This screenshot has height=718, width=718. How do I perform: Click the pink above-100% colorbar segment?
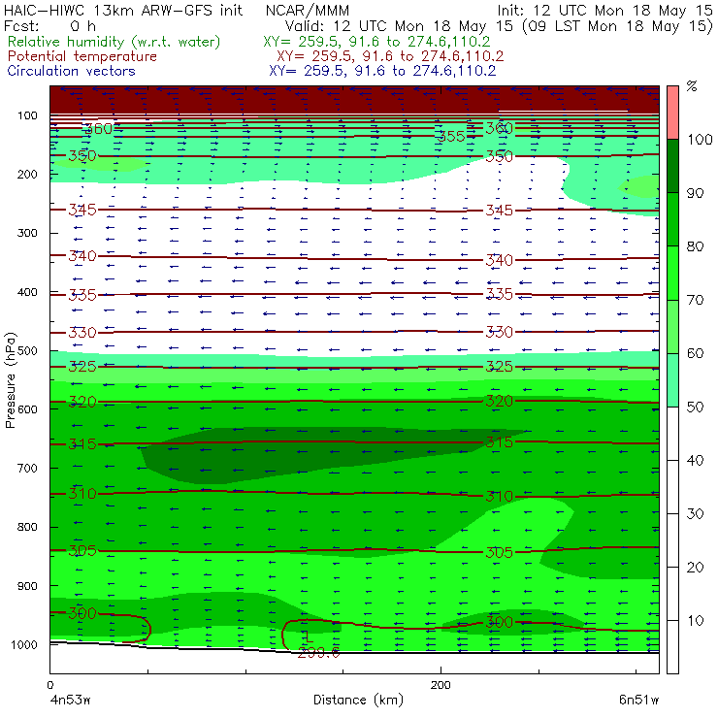(x=672, y=113)
